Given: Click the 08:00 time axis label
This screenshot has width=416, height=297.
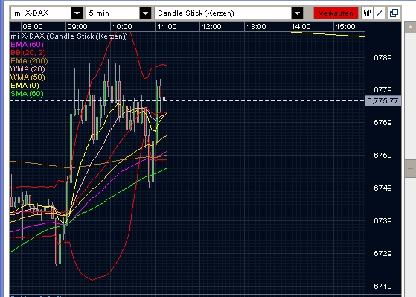Looking at the screenshot, I should [33, 27].
